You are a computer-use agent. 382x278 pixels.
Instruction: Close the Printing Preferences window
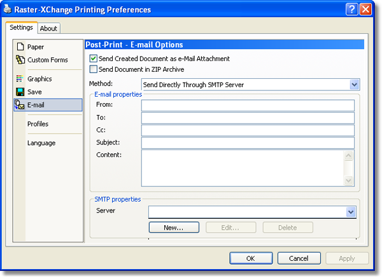(x=365, y=10)
